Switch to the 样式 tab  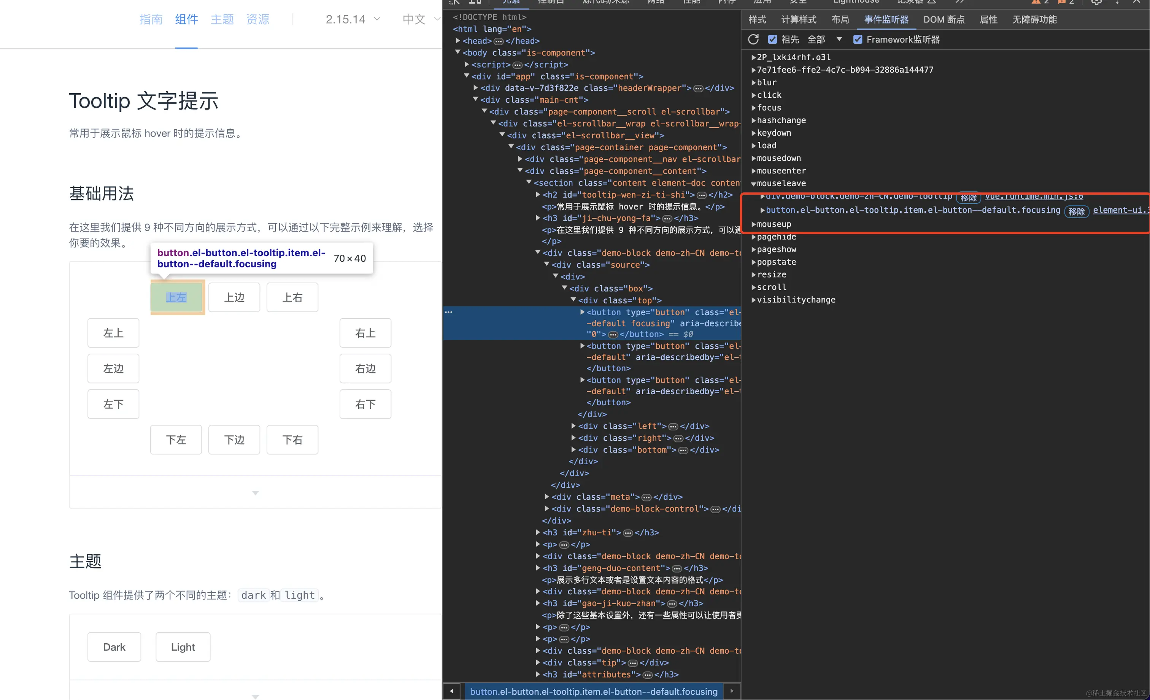tap(757, 20)
